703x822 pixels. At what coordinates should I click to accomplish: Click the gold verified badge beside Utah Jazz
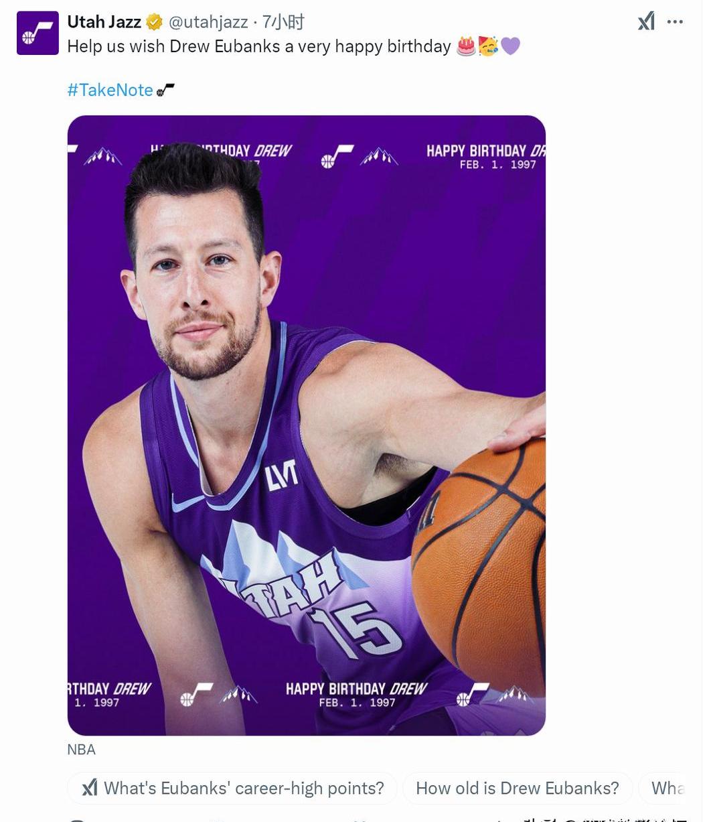[154, 23]
